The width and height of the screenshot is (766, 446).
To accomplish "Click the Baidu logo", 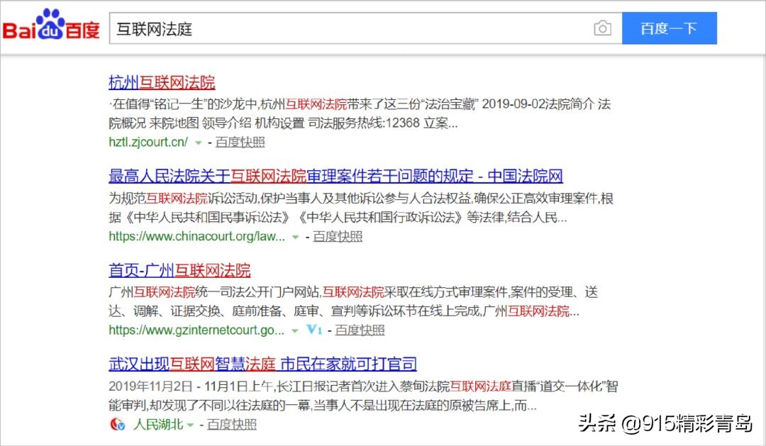I will coord(50,28).
